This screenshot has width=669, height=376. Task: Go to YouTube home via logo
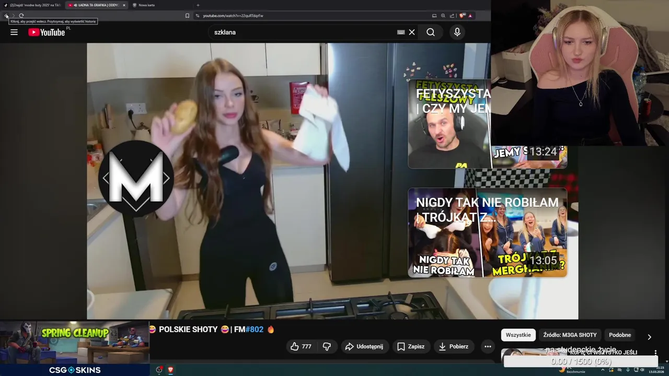click(x=47, y=32)
